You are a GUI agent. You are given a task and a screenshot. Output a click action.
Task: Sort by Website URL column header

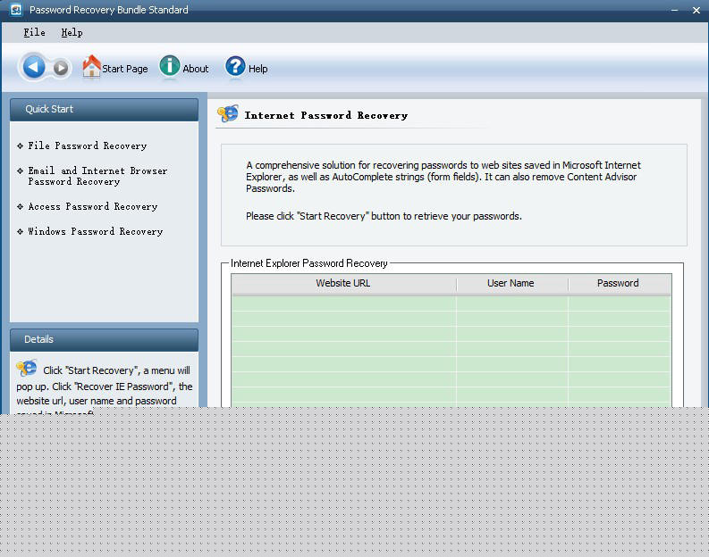click(x=343, y=284)
